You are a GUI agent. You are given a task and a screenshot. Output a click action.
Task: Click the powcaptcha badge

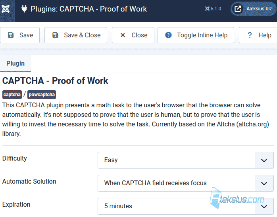point(42,95)
